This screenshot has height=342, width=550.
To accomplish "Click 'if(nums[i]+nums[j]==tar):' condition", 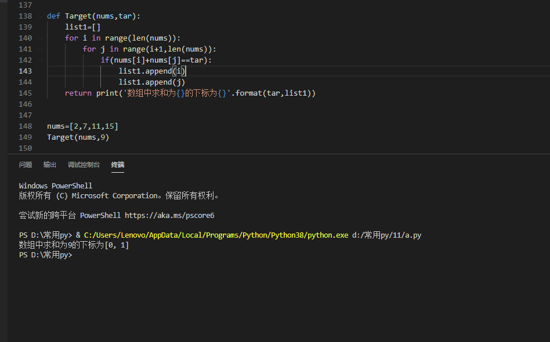I will (x=157, y=60).
